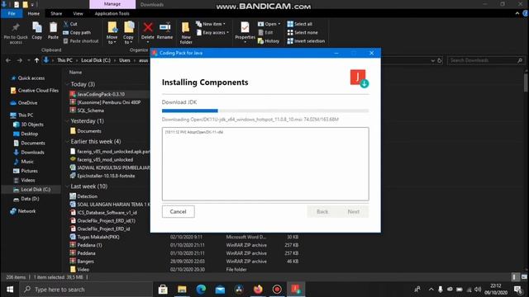Click Select all in ribbon

click(299, 24)
